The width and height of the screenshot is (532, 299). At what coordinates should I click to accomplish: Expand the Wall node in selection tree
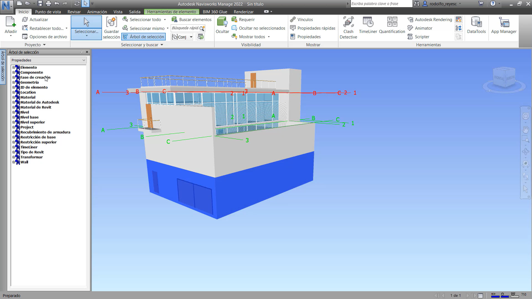tap(14, 162)
